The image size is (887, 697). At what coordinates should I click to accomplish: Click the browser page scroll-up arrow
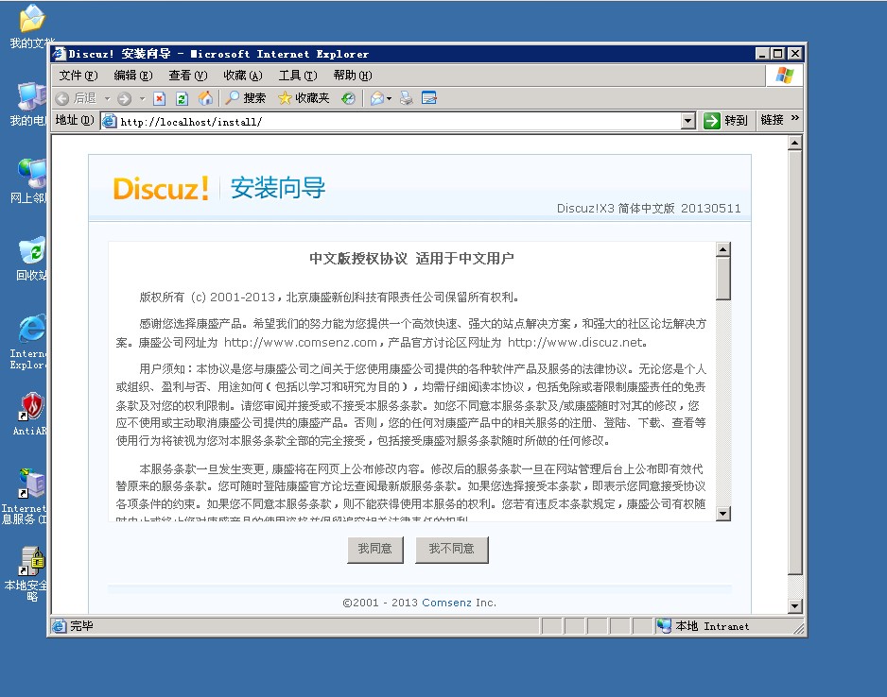[x=794, y=143]
